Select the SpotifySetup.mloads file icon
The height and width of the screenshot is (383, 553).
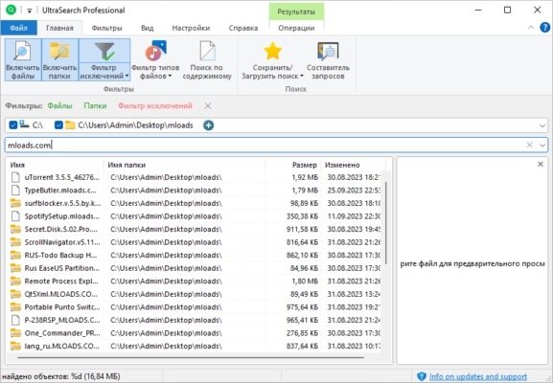15,216
